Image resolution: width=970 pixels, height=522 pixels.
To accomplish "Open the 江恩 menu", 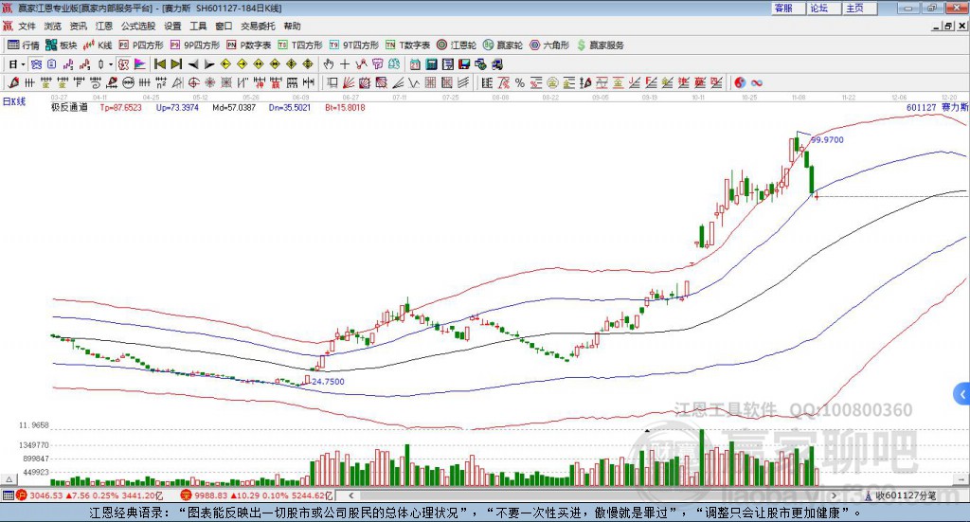I will pos(104,26).
